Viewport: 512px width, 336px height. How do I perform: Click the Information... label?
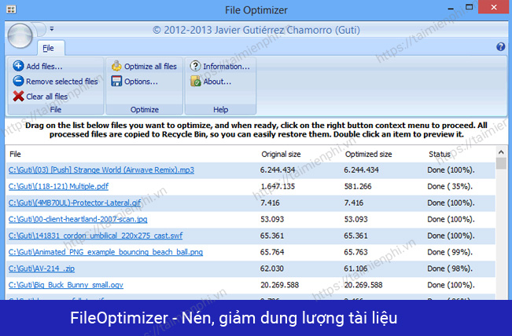(227, 66)
